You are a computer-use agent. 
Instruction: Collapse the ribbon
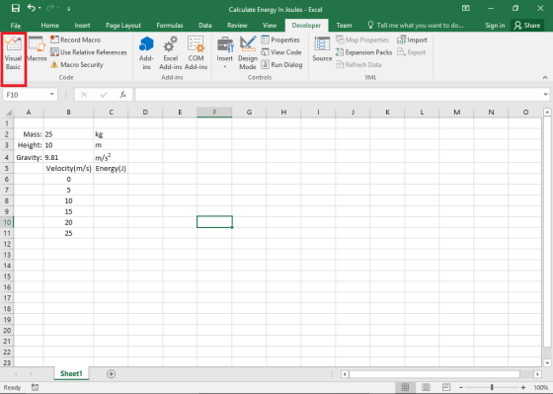(x=545, y=77)
